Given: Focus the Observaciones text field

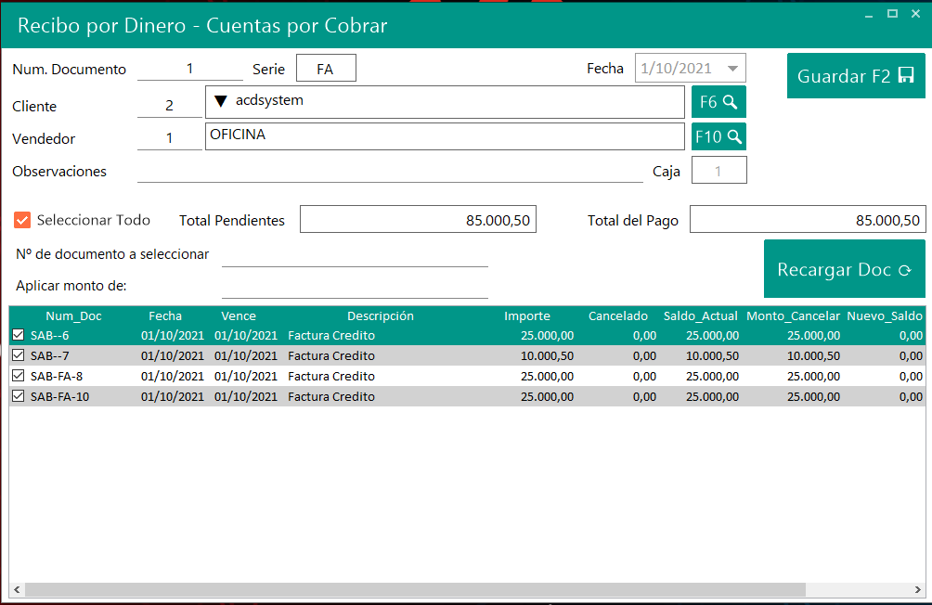Looking at the screenshot, I should click(x=390, y=171).
